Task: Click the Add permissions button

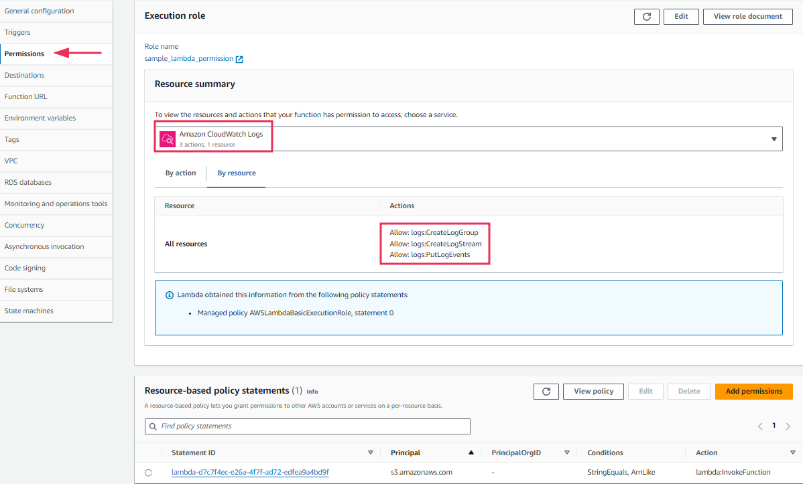Action: click(753, 391)
